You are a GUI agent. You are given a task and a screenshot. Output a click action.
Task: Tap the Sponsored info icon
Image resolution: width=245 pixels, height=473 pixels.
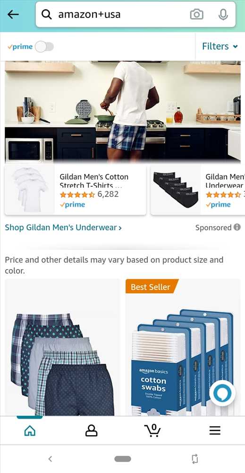[x=237, y=227]
